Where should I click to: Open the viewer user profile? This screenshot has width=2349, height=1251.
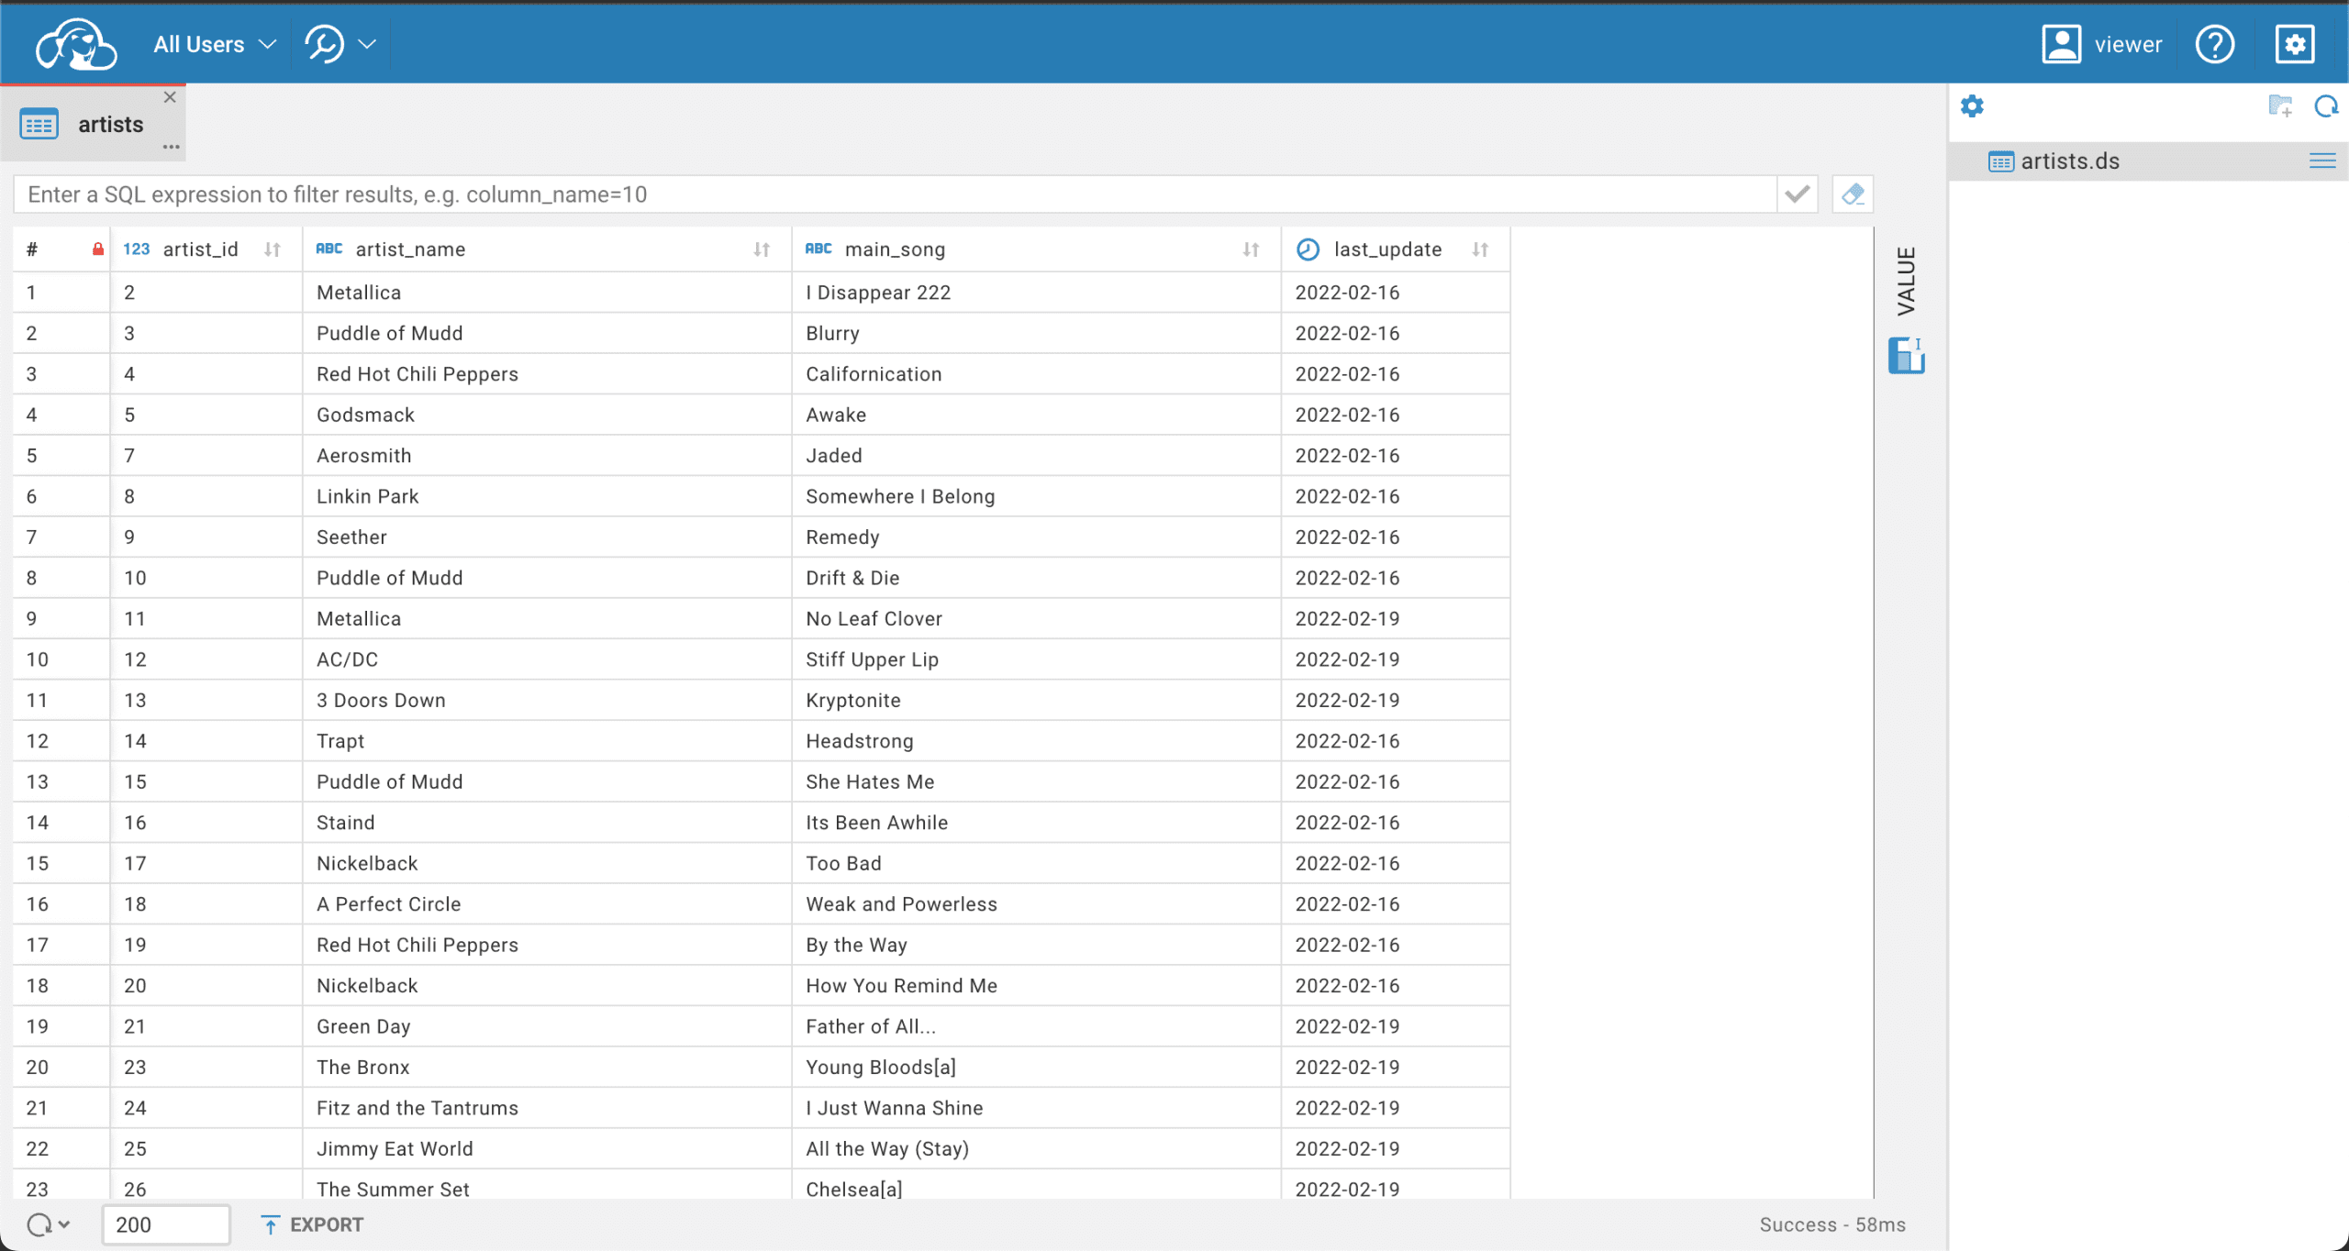point(2101,44)
